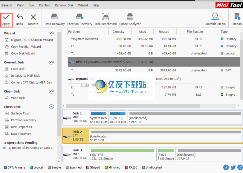
Task: Collapse the Clean Disk section
Action: coord(51,91)
